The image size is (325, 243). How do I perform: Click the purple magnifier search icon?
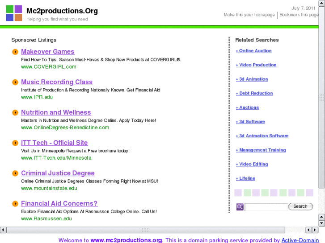pos(240,206)
